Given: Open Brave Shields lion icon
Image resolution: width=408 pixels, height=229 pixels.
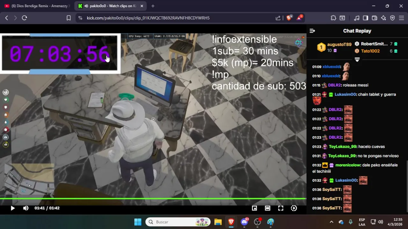Looking at the screenshot, I should (289, 18).
